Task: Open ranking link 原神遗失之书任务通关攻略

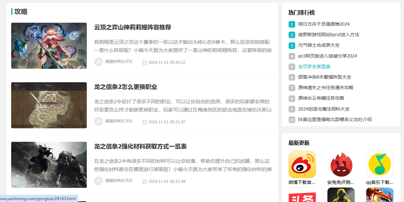Action: click(326, 88)
